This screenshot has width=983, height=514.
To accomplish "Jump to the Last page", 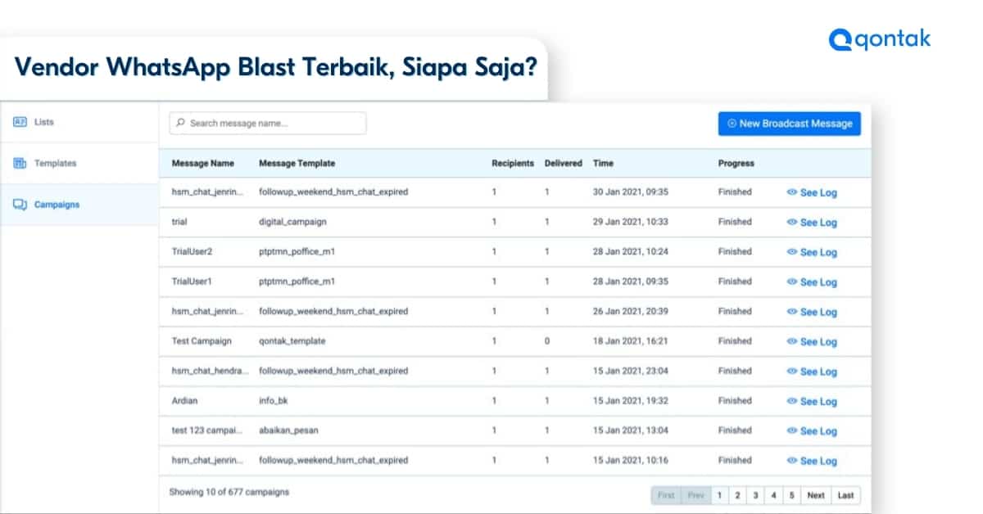I will coord(845,495).
